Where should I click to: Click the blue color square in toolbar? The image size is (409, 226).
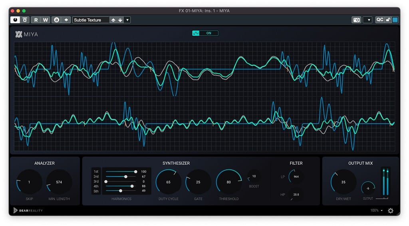[395, 20]
